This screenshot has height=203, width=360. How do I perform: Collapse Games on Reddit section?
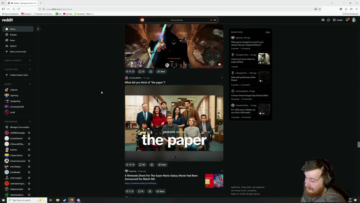(30, 60)
